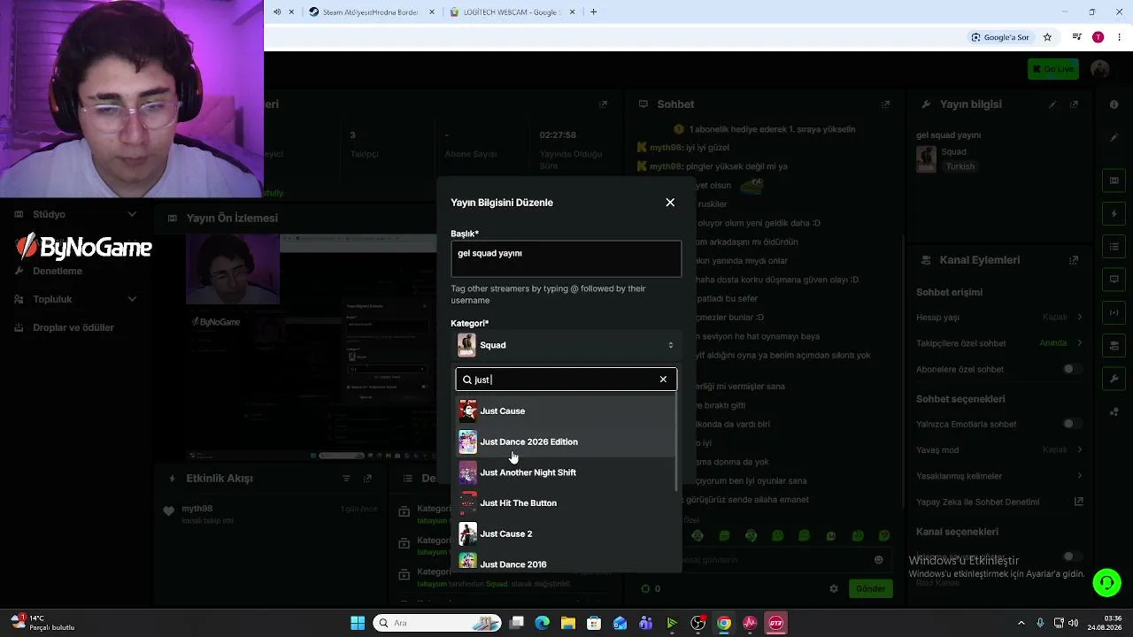
Task: Show hidden system tray icons
Action: (1021, 623)
